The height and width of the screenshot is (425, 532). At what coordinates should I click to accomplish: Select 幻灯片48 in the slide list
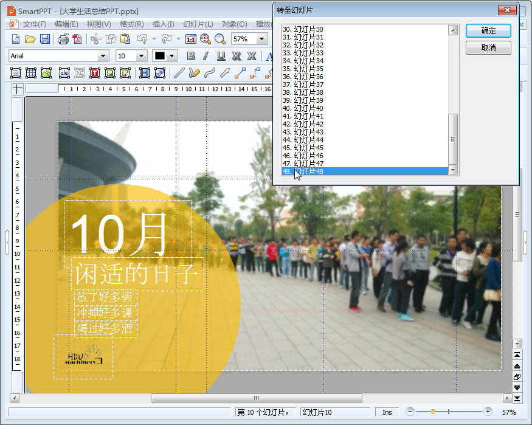(365, 171)
